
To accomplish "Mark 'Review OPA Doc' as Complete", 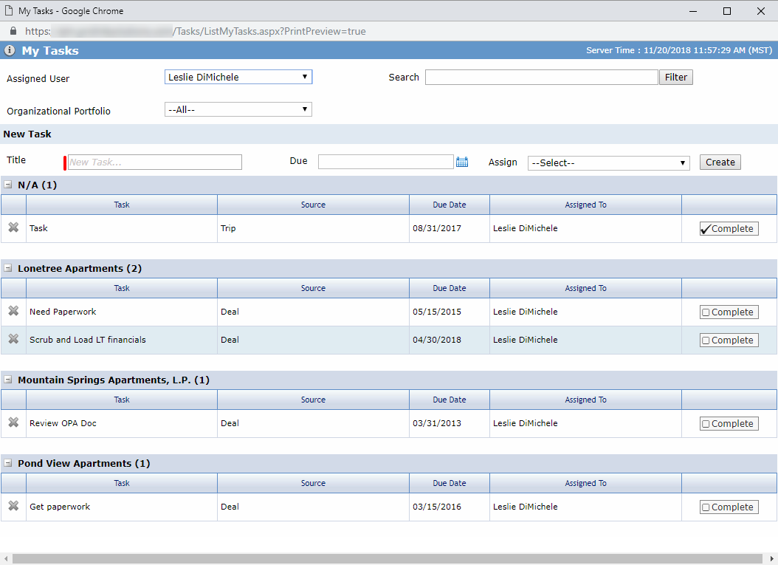I will (x=729, y=423).
